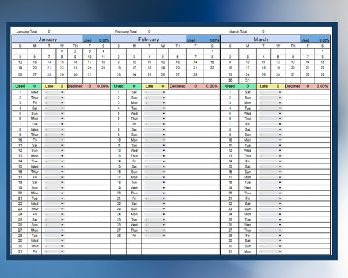
Task: Select date 20 in January mini calendar grid
Action: (x=35, y=68)
